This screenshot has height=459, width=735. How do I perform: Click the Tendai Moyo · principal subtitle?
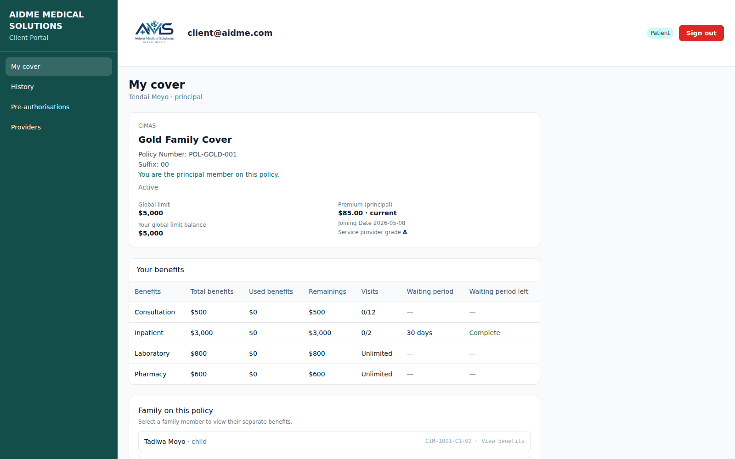(x=165, y=97)
